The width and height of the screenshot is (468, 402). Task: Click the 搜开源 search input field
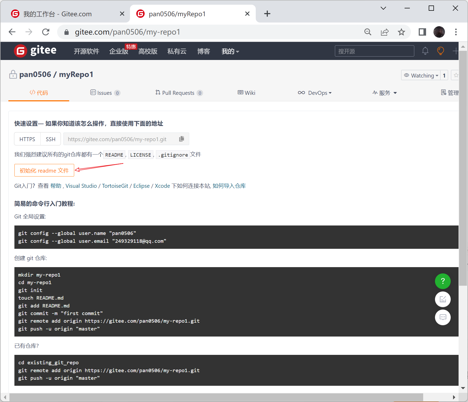pos(374,51)
